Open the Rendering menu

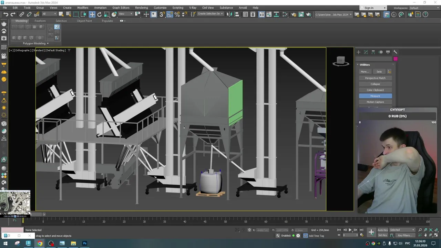(141, 8)
